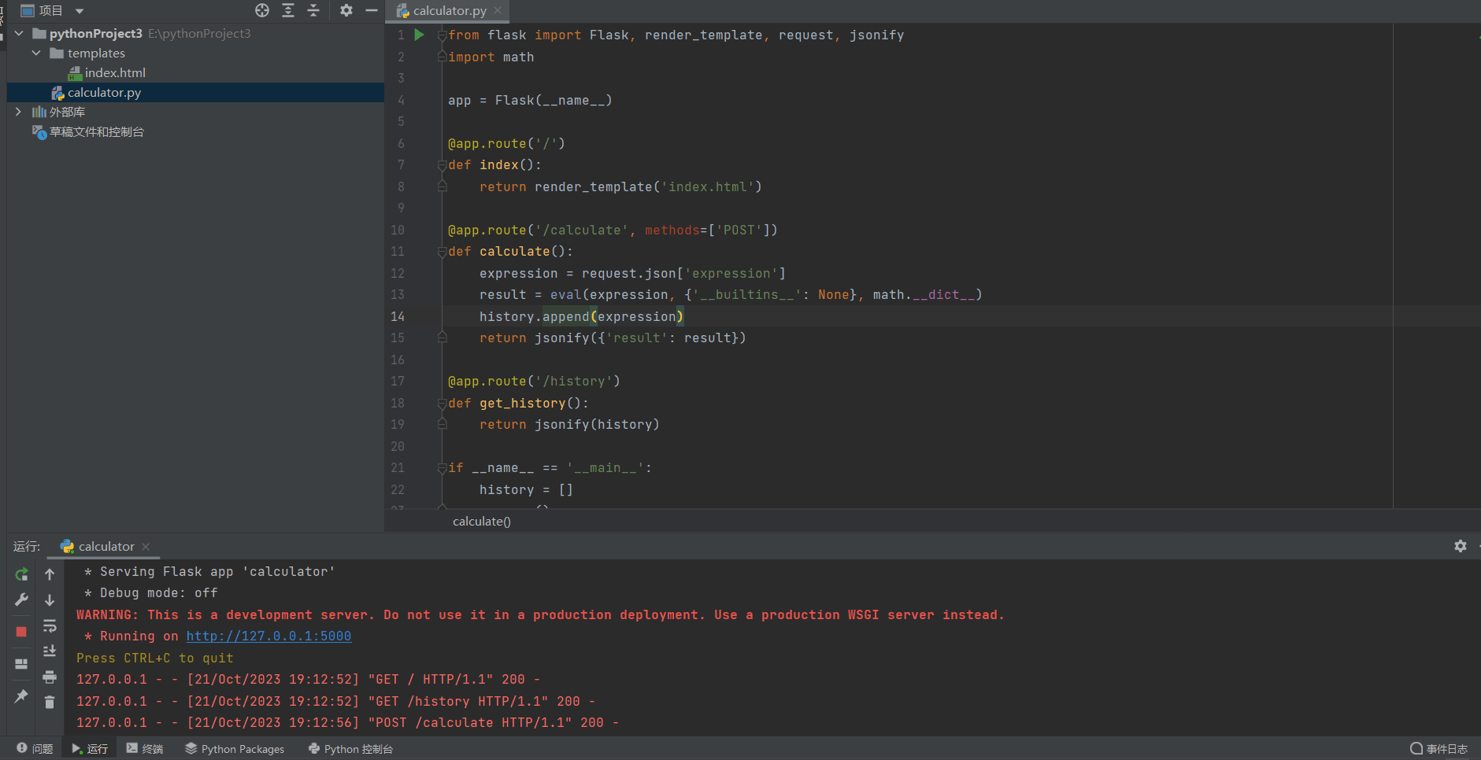Select opened file in the Project tree
Screen dimensions: 1481x760
point(263,10)
